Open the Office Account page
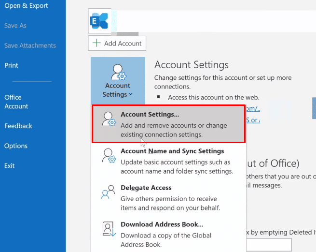 [x=16, y=102]
